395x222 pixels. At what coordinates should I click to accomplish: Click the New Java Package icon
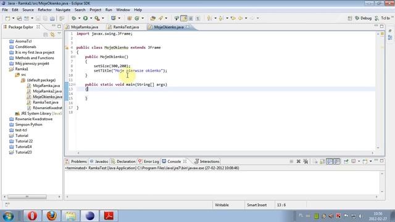click(130, 18)
